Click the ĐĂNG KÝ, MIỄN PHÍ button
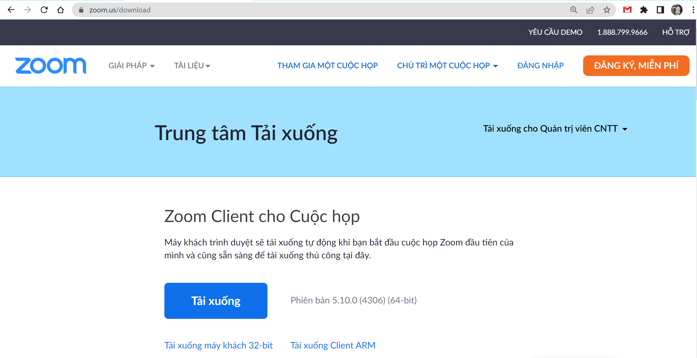The height and width of the screenshot is (358, 697). tap(636, 65)
